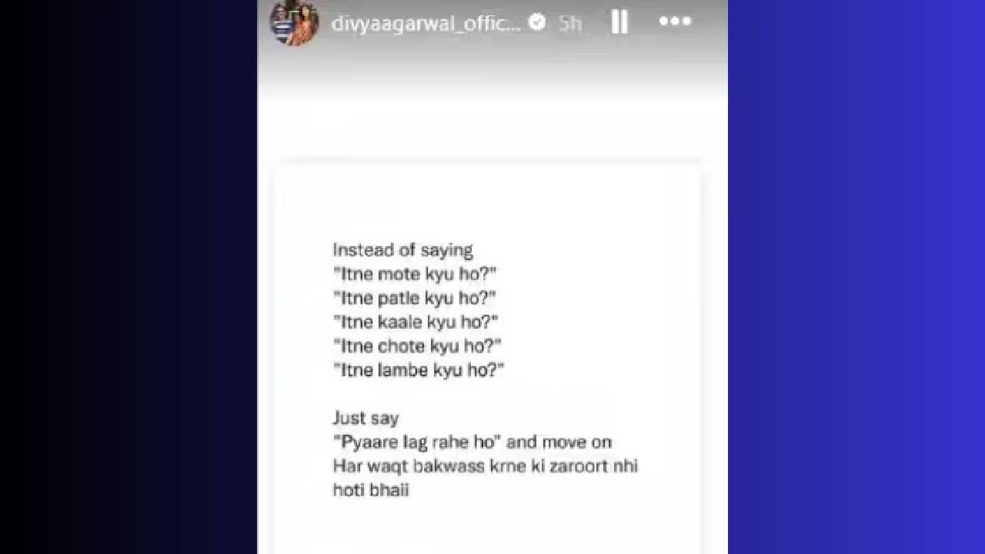Click the "Just say" text
Screen dimensions: 985x554
pos(366,419)
